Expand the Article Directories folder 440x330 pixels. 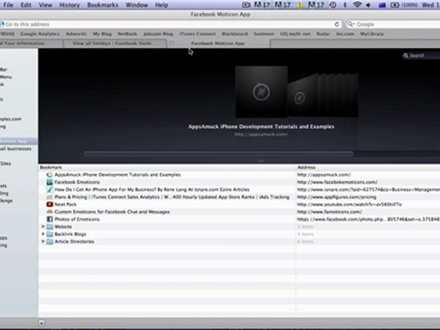[43, 242]
